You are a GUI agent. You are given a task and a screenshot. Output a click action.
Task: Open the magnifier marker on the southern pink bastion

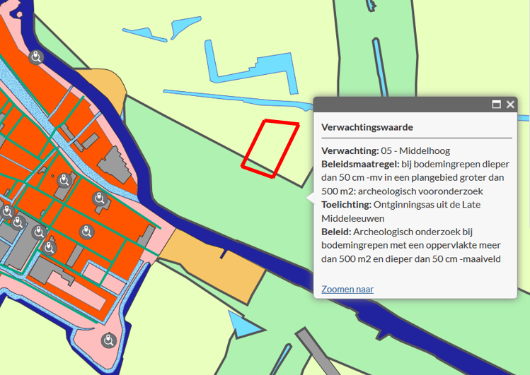[x=109, y=340]
